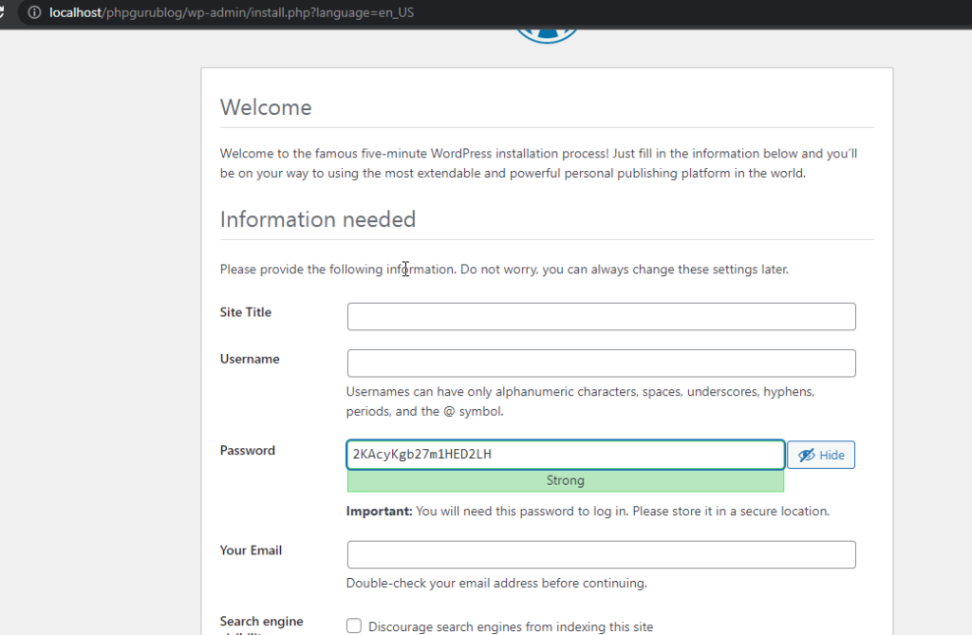Click into the Username input box

pyautogui.click(x=601, y=364)
